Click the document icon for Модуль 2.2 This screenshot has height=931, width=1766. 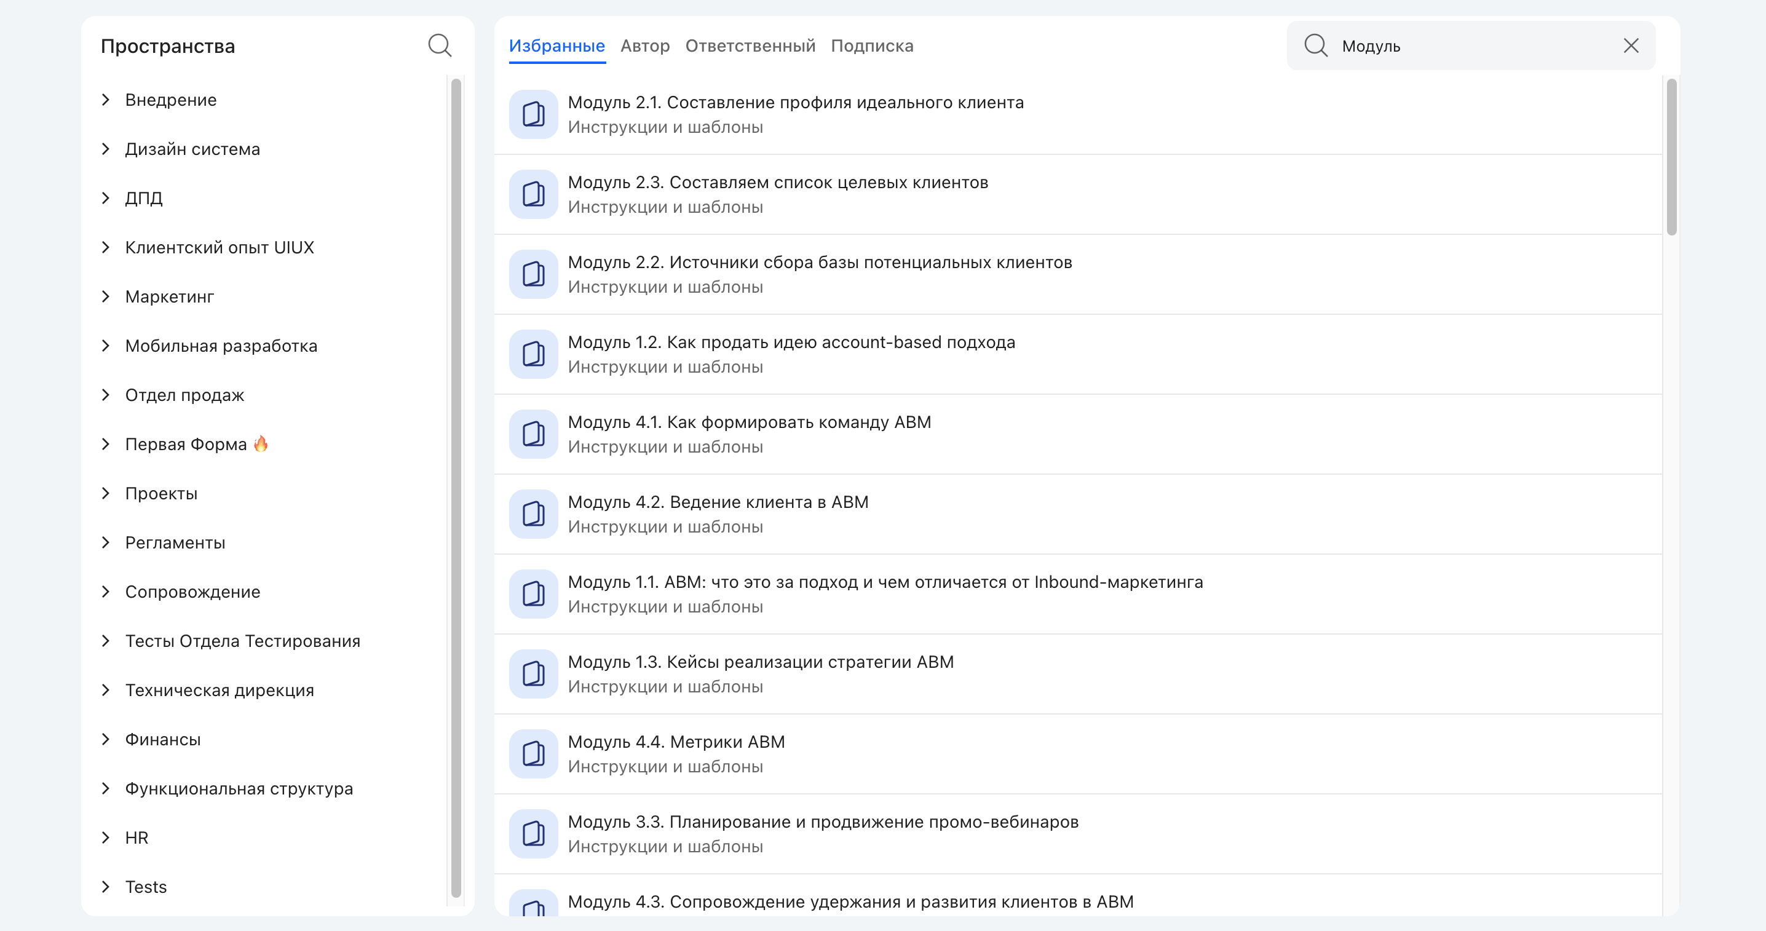point(533,274)
